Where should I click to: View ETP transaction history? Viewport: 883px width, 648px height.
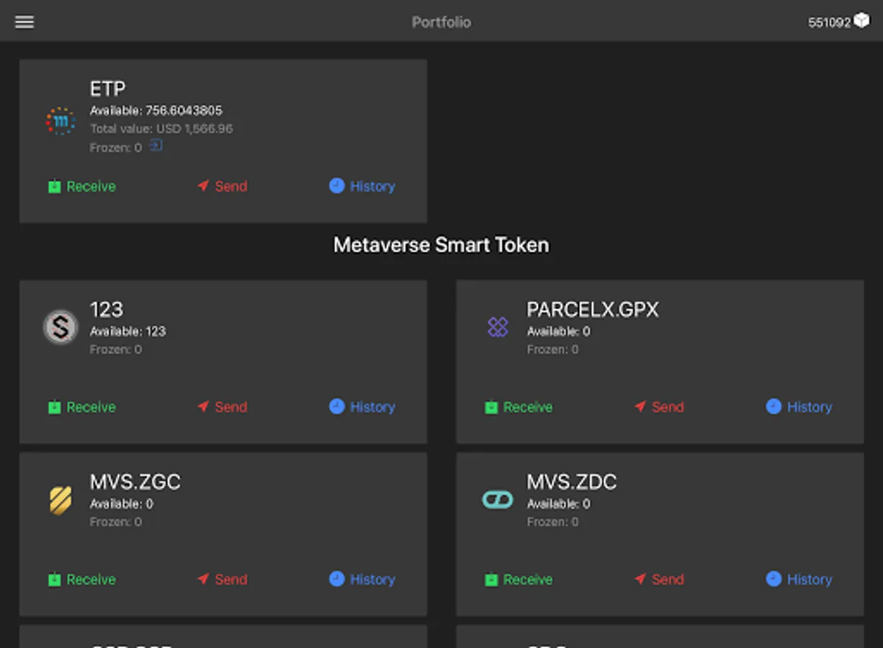[362, 186]
